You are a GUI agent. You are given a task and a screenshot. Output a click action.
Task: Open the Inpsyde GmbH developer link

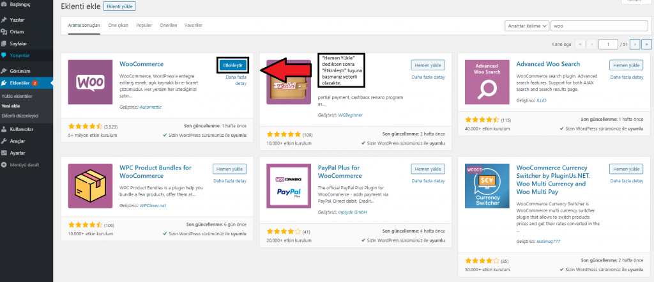click(353, 212)
